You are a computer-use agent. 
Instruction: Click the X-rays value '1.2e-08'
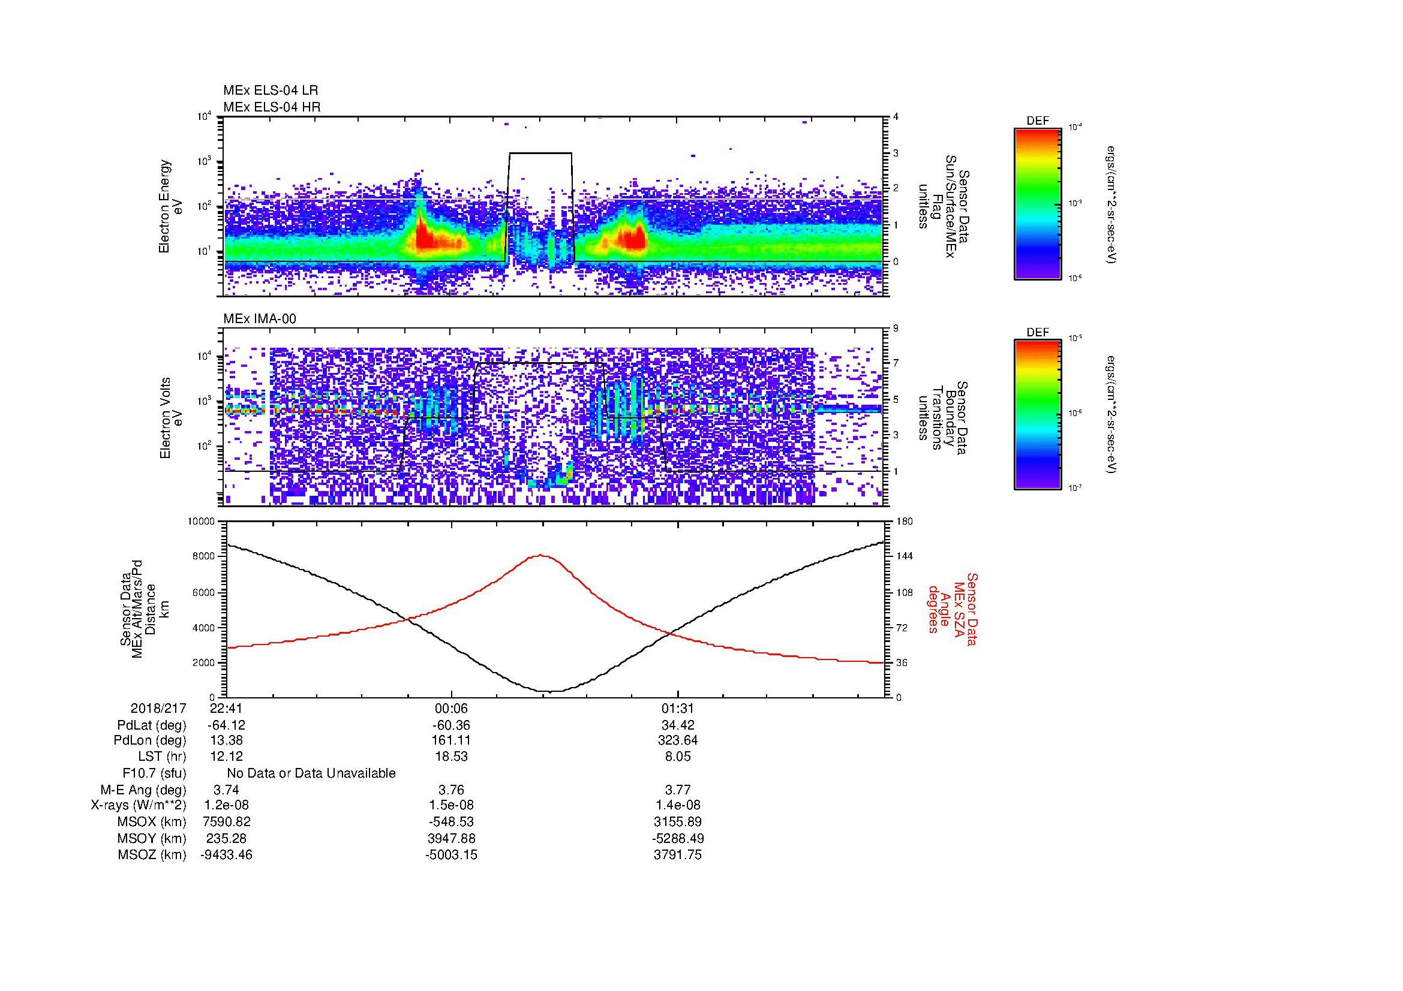coord(227,805)
